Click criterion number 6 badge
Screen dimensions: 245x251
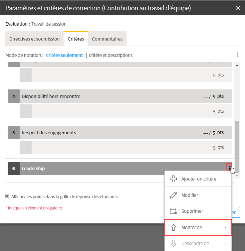pos(14,168)
